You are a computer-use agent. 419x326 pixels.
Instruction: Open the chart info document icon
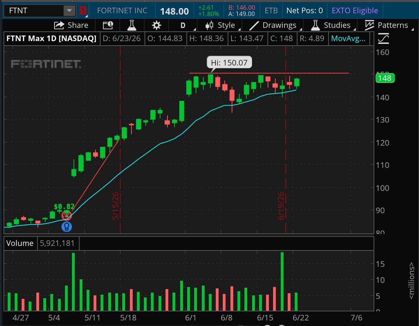tap(108, 25)
